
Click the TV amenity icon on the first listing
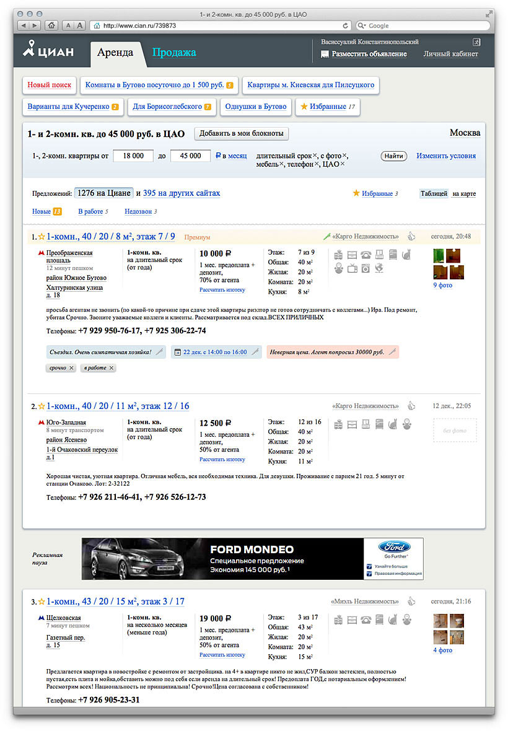[352, 268]
